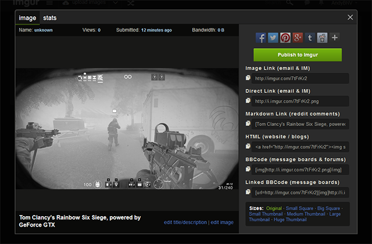Copy the HTML code to clipboard
Image resolution: width=372 pixels, height=244 pixels.
(x=248, y=146)
